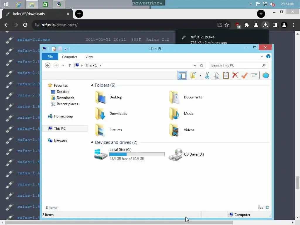
Task: Select the Videos folder icon
Action: [x=175, y=130]
